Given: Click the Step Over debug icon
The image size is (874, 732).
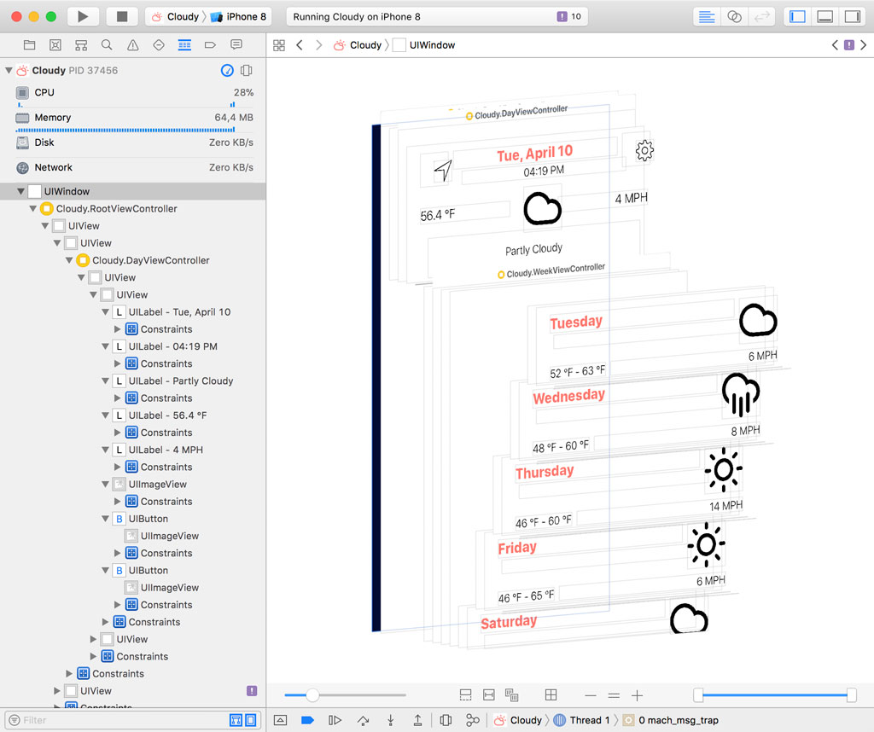Looking at the screenshot, I should click(363, 721).
